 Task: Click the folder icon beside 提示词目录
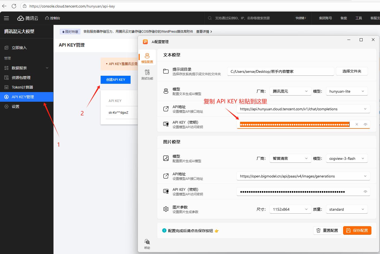pos(166,71)
